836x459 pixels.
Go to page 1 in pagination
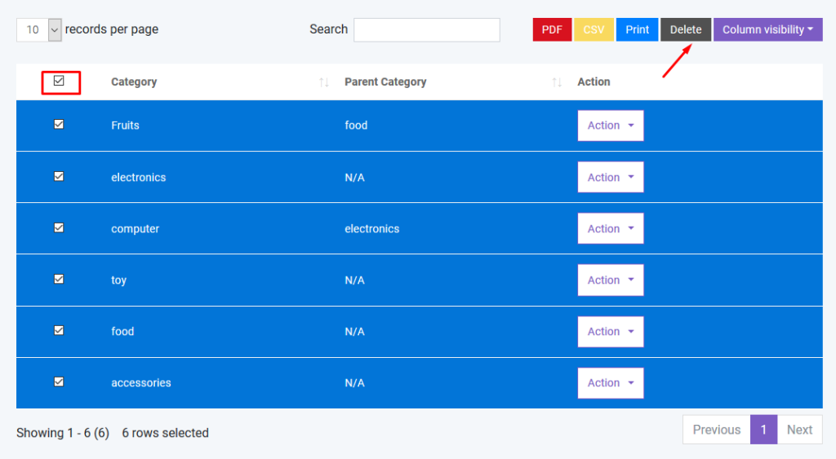pos(763,430)
